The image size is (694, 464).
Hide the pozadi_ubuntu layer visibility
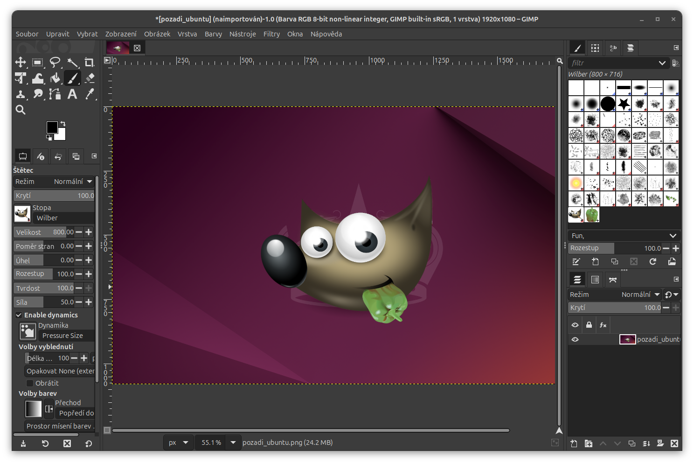[575, 339]
